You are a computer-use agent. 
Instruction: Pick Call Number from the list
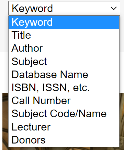pos(64,101)
